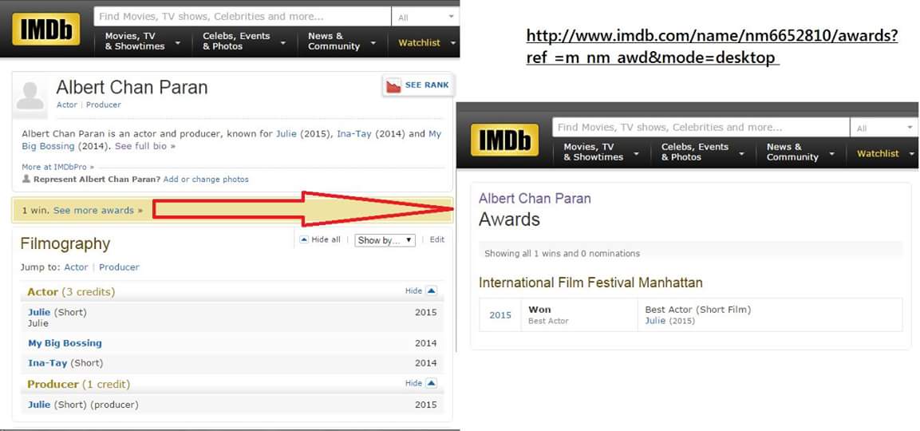Collapse the Actor credits section with Hide
This screenshot has width=920, height=431.
point(421,291)
